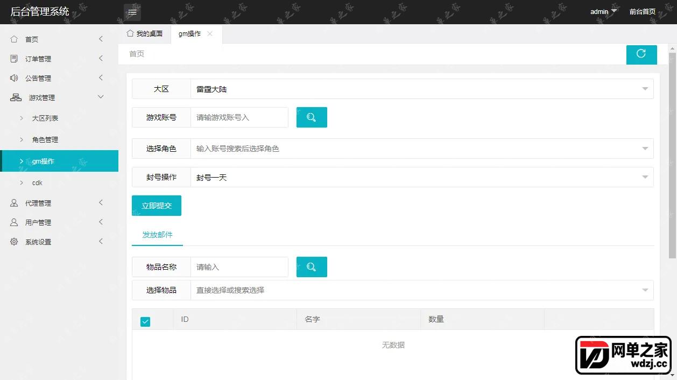Screen dimensions: 677x380
Task: Open the 大区 dropdown showing 雷霆大陆
Action: 422,89
